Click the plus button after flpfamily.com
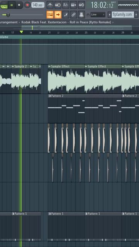 point(136,15)
